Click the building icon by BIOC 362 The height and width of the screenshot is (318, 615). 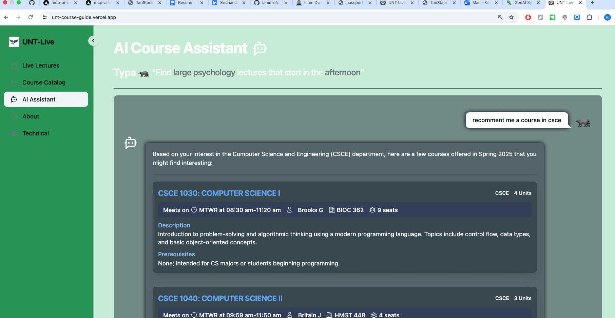[x=332, y=210]
